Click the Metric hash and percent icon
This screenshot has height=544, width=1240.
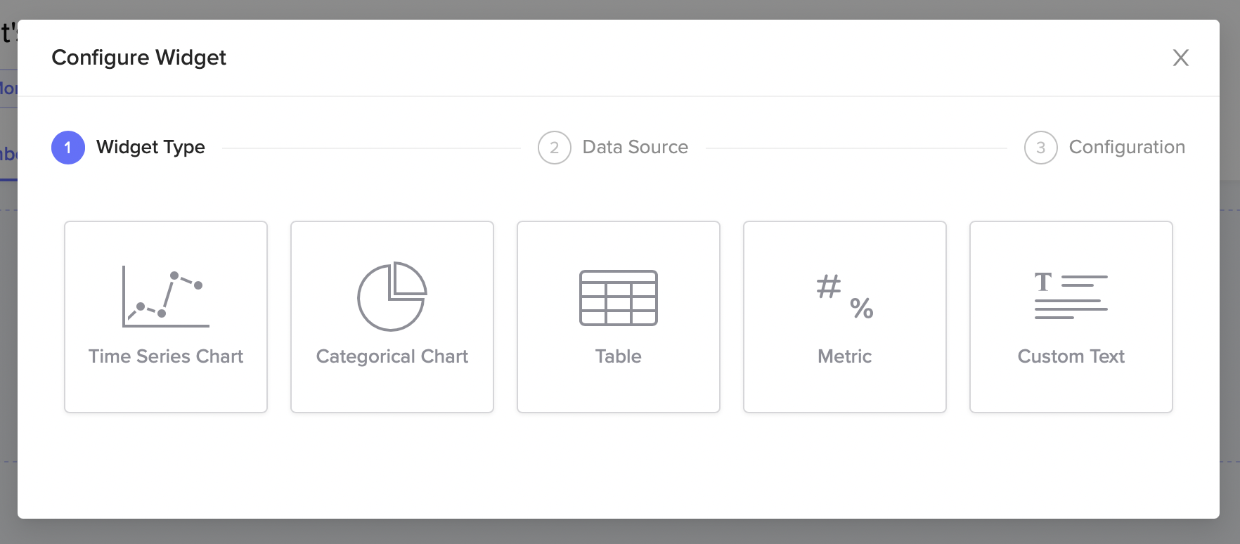click(x=845, y=297)
